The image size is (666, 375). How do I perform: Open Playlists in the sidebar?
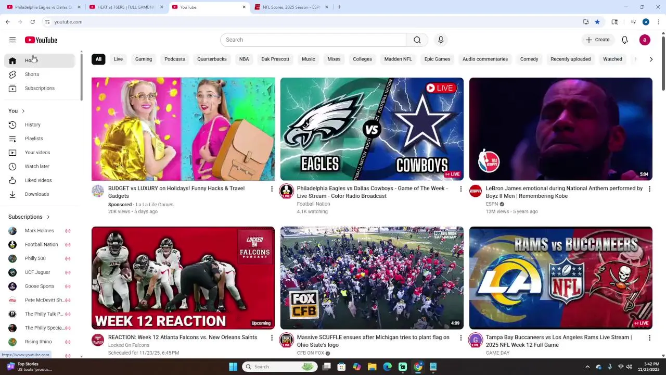[40, 139]
